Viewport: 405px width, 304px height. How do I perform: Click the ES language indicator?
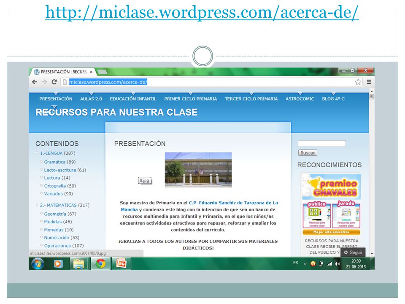[295, 263]
